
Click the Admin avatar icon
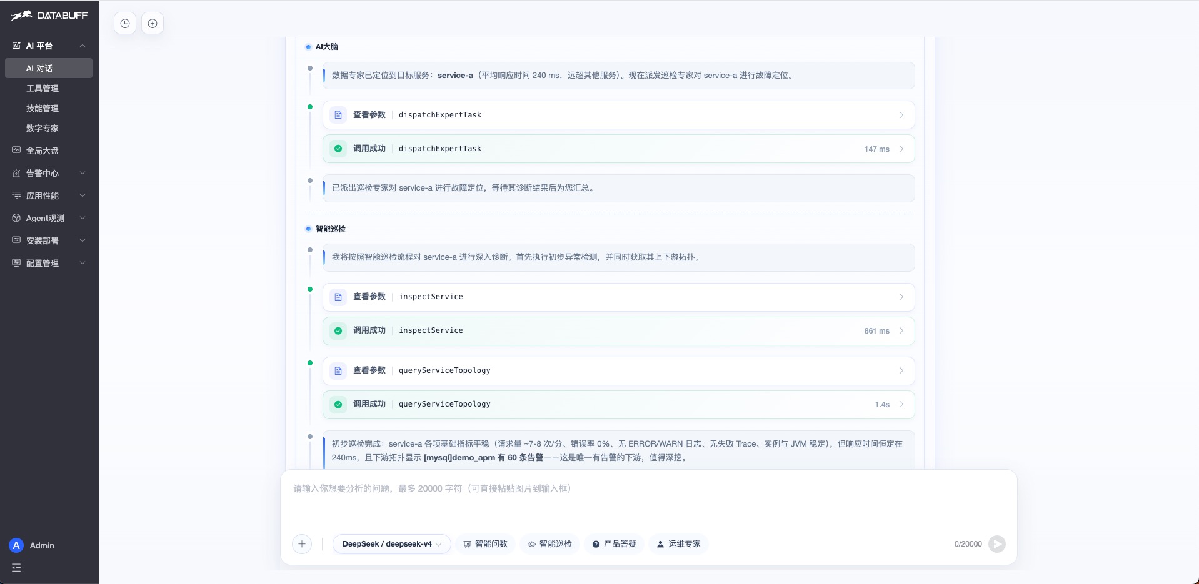click(x=16, y=545)
